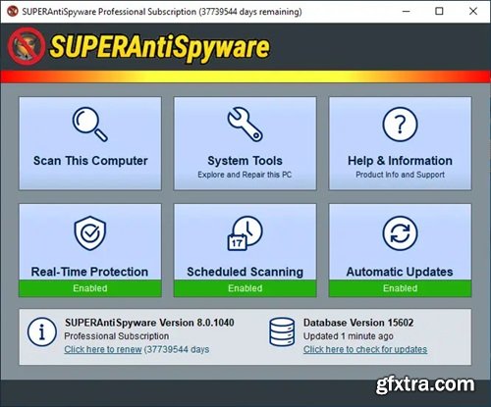The height and width of the screenshot is (407, 491).
Task: Click the question mark help icon
Action: 400,125
